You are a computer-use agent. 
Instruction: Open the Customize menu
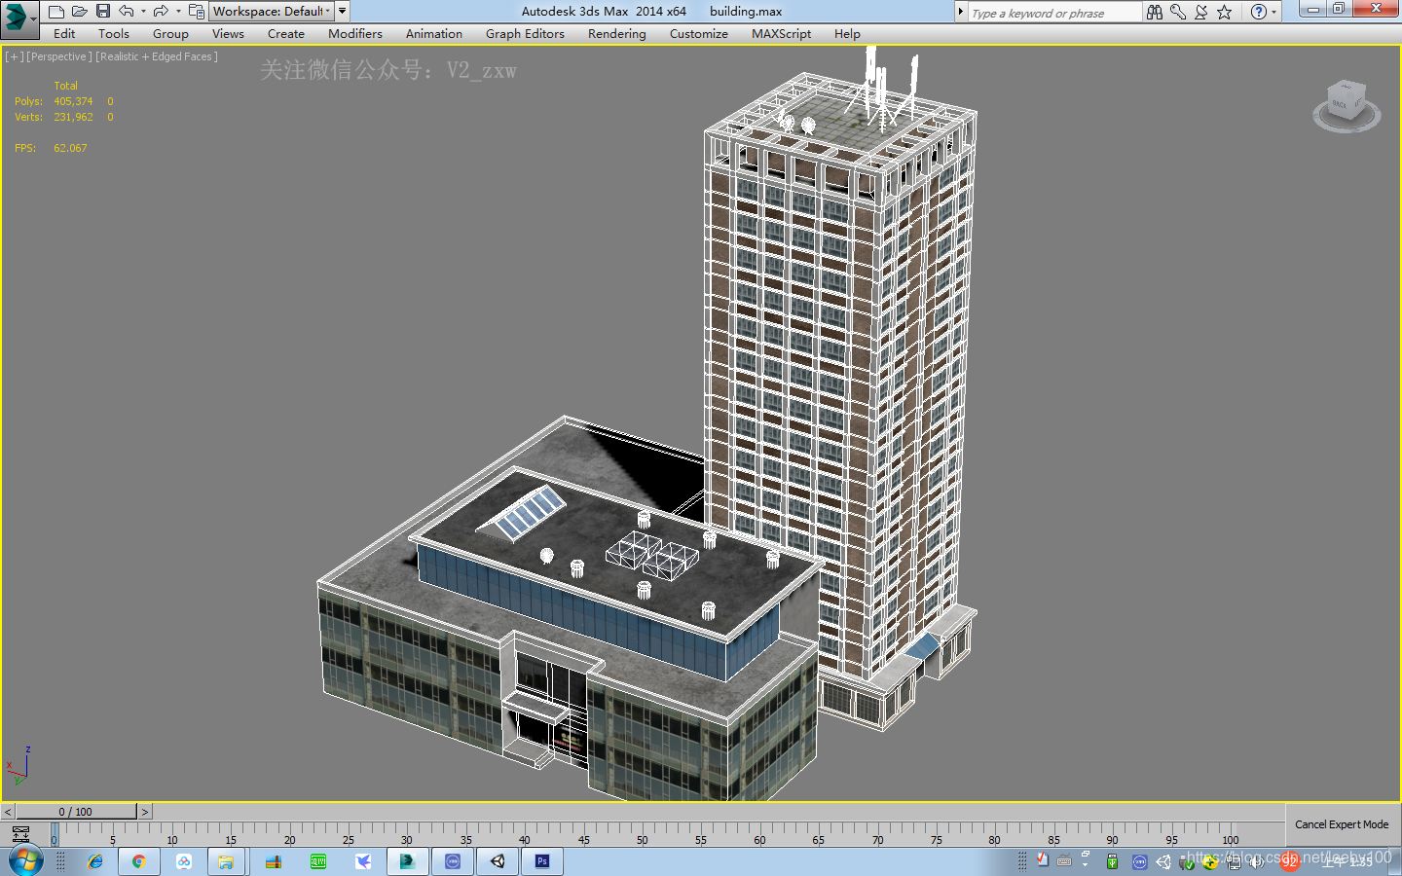click(699, 34)
